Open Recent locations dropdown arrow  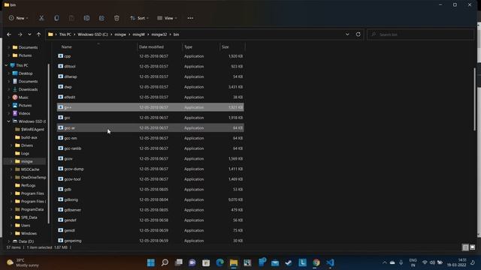click(x=29, y=34)
